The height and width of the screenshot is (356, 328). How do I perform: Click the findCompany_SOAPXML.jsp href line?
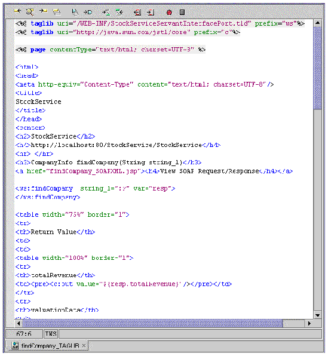[x=154, y=171]
